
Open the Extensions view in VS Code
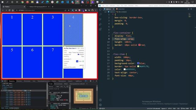(x=100, y=29)
